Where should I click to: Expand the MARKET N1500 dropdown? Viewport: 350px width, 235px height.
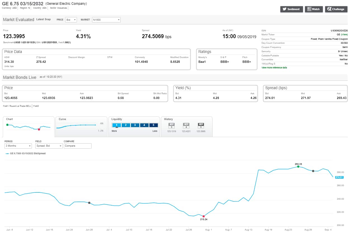[x=106, y=20]
